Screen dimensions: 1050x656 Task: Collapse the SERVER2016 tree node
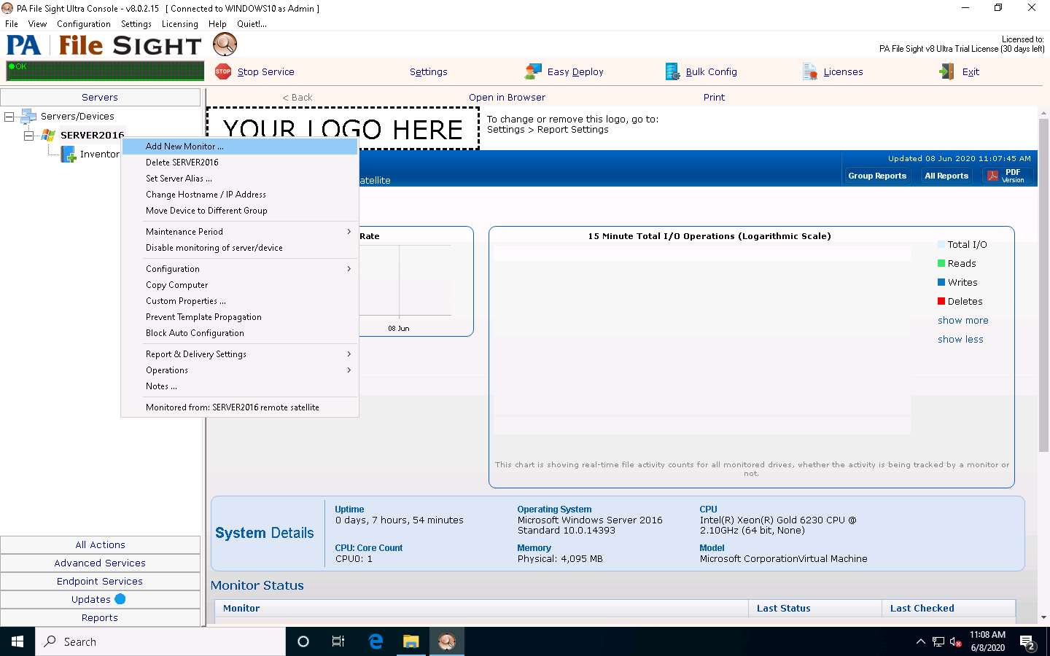pyautogui.click(x=28, y=135)
